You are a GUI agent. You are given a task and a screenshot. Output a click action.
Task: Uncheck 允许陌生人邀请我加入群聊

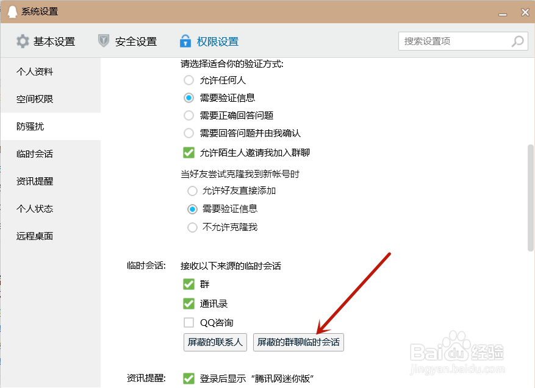[189, 153]
